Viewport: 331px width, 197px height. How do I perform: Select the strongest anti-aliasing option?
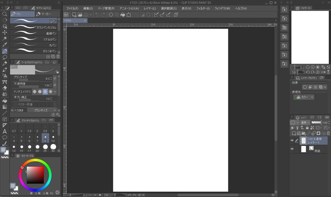tap(51, 92)
